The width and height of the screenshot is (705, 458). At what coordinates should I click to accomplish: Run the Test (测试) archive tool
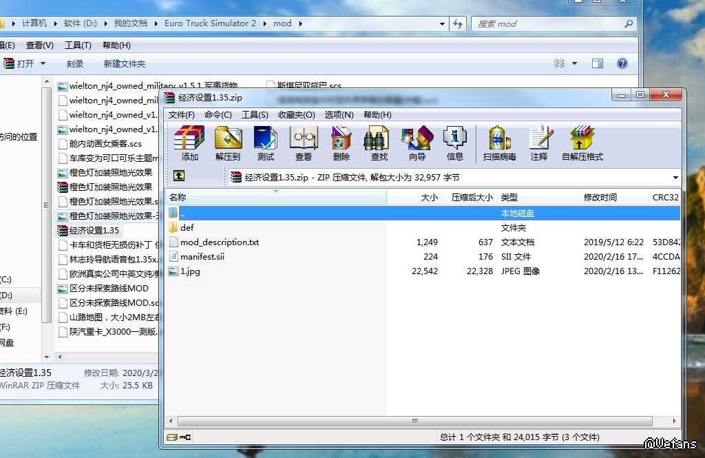coord(265,143)
